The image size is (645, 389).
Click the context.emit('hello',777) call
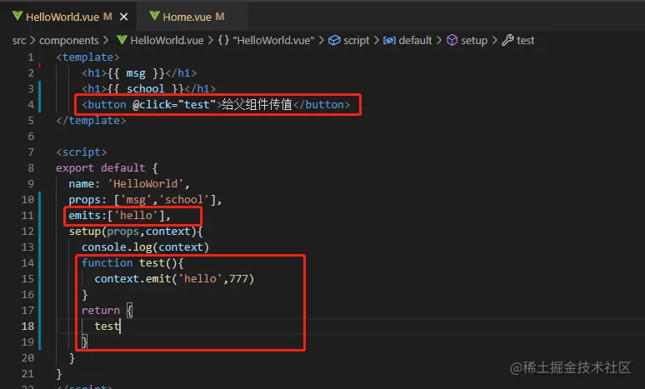[x=174, y=279]
